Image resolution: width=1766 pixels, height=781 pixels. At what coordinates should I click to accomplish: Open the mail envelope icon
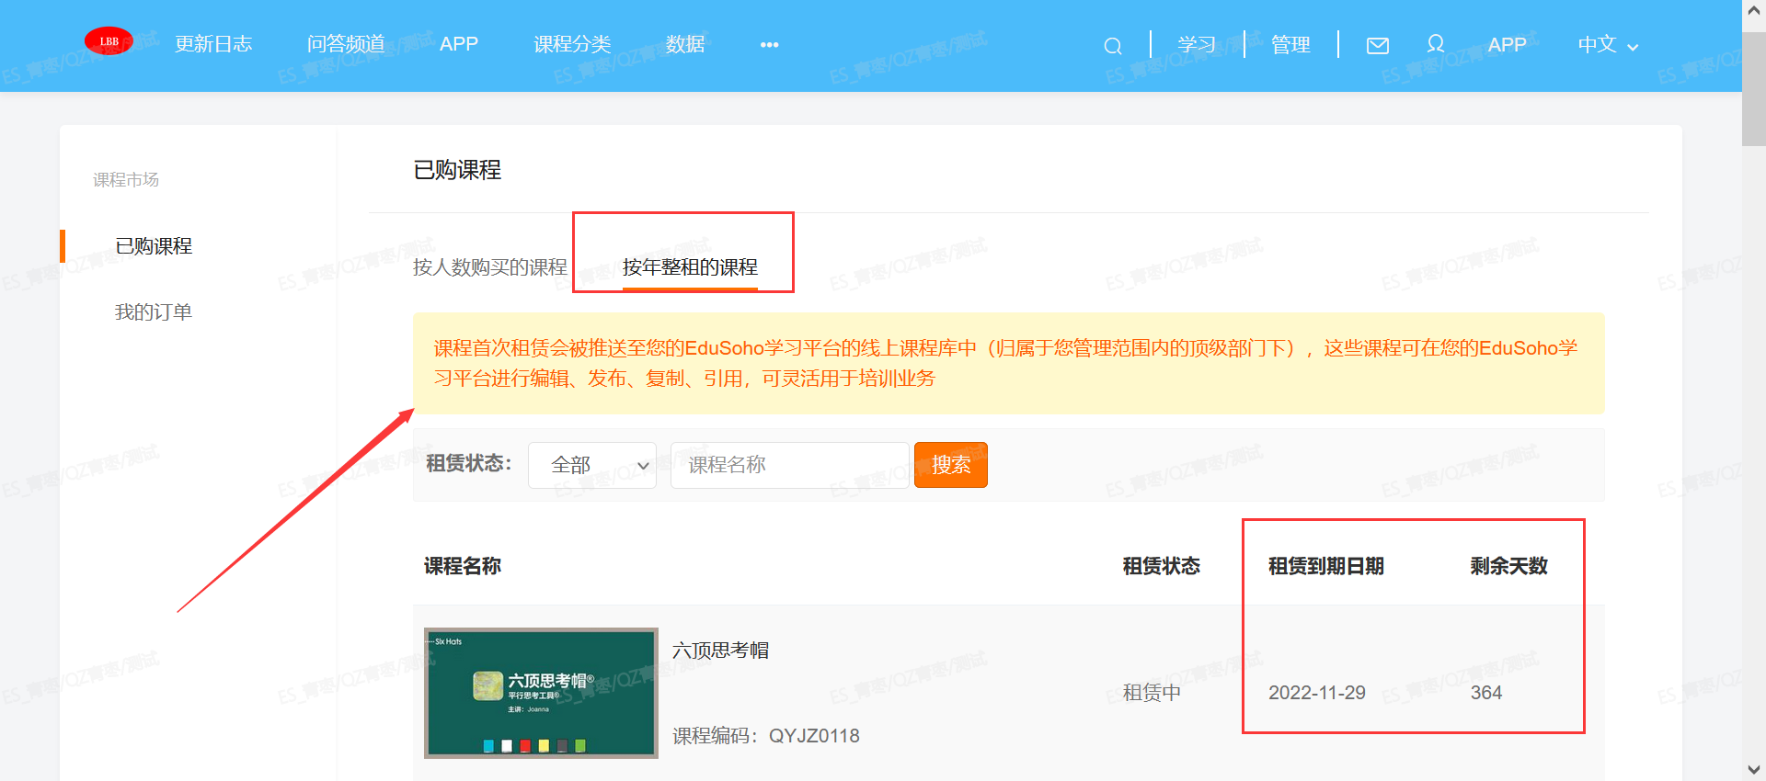click(1377, 46)
